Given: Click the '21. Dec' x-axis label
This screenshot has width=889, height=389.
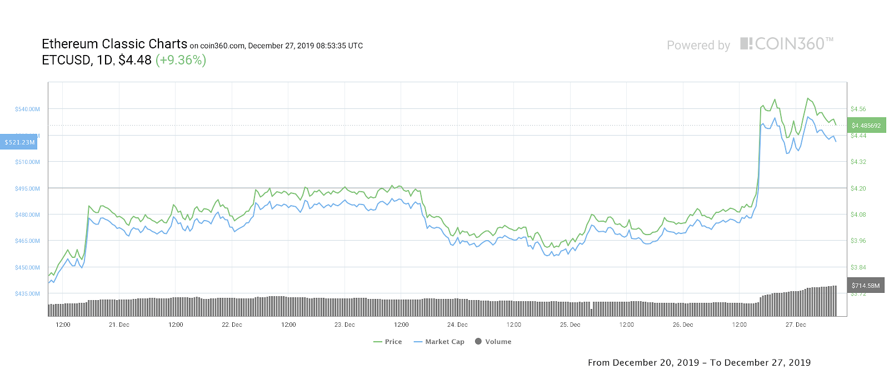Looking at the screenshot, I should (x=119, y=325).
